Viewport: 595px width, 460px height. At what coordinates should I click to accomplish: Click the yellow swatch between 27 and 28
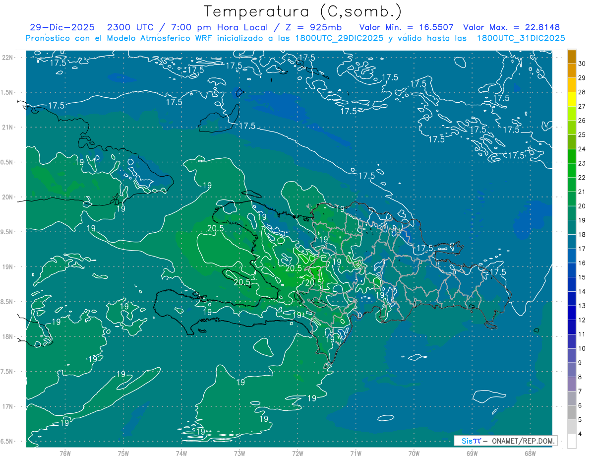coord(572,100)
